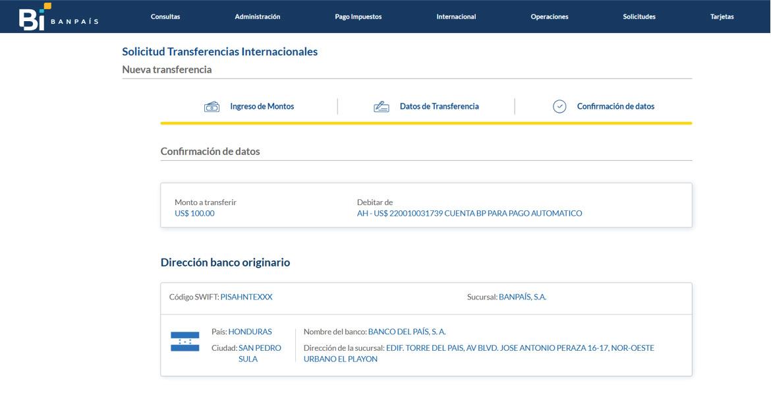Click the SWIFT code PISAHNTEXXX
Screen dimensions: 771x397
coord(246,297)
